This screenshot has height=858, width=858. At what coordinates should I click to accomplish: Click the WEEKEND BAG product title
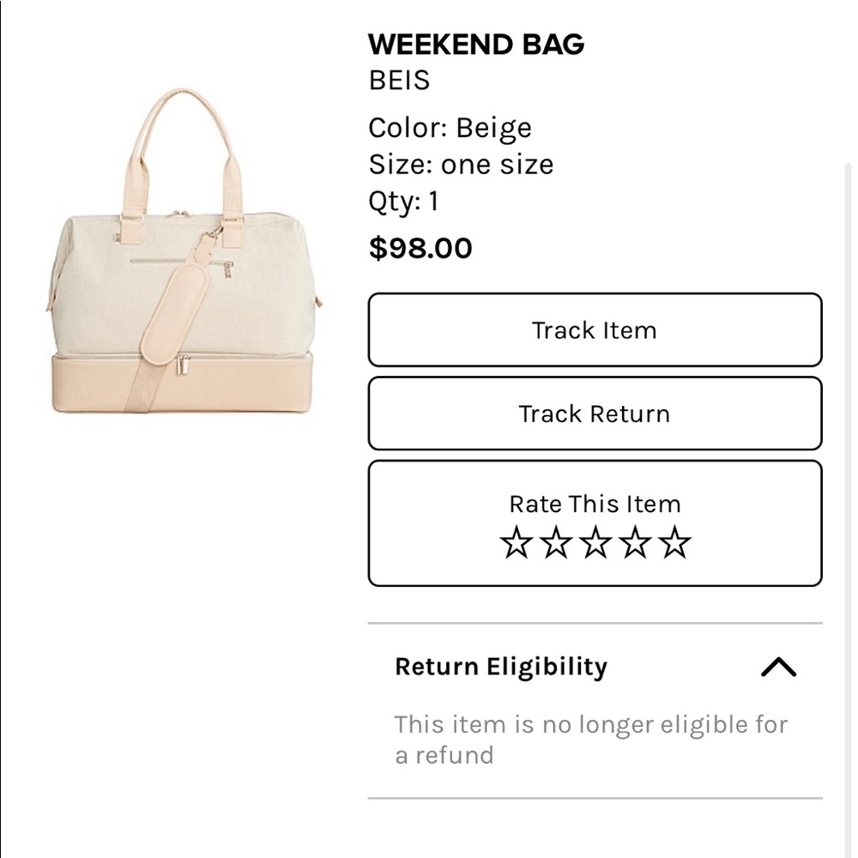point(476,45)
